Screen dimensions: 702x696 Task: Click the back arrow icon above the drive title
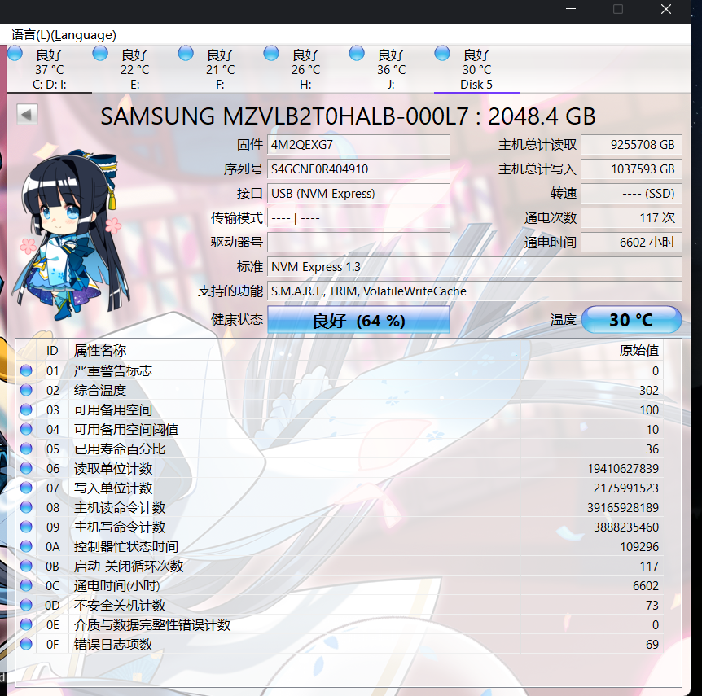click(x=27, y=114)
